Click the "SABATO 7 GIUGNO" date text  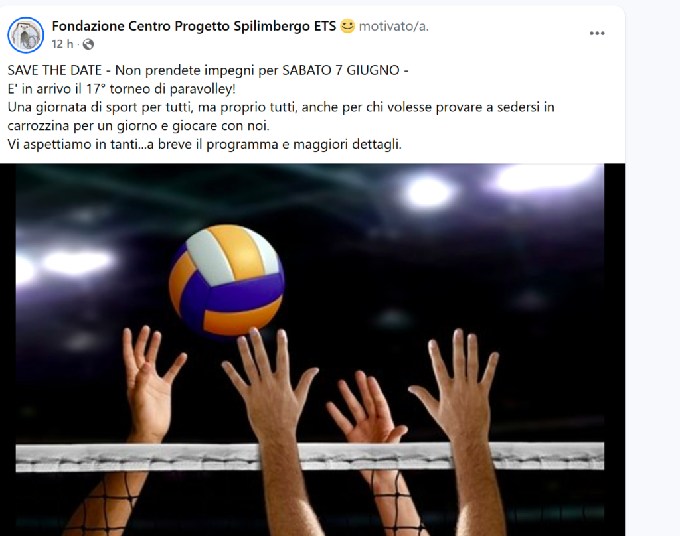(x=341, y=70)
